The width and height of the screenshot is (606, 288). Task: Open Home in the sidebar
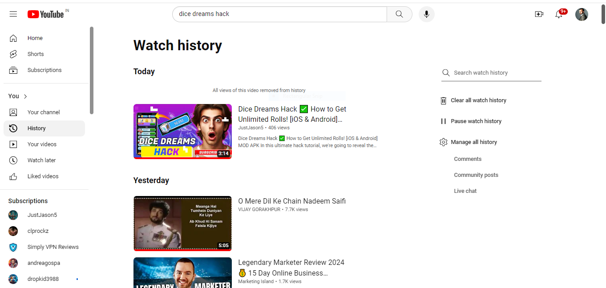click(44, 38)
